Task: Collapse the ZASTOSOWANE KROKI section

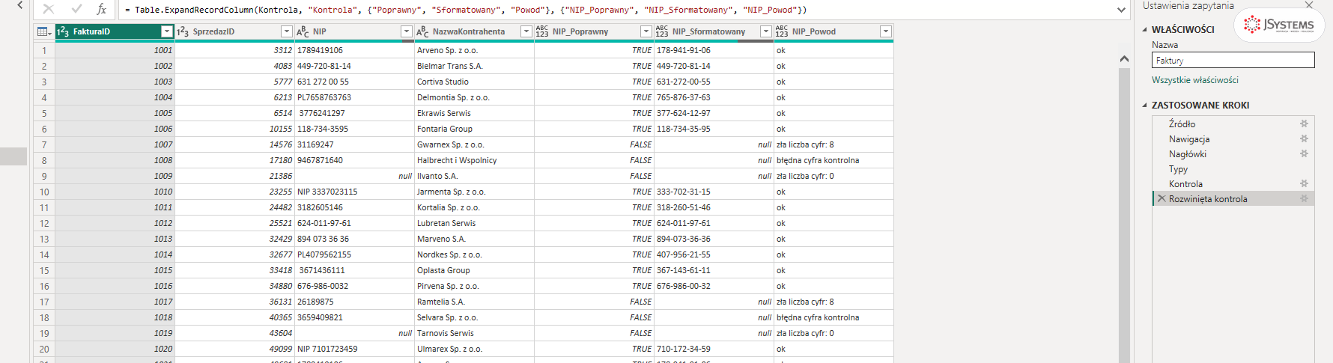Action: coord(1144,106)
